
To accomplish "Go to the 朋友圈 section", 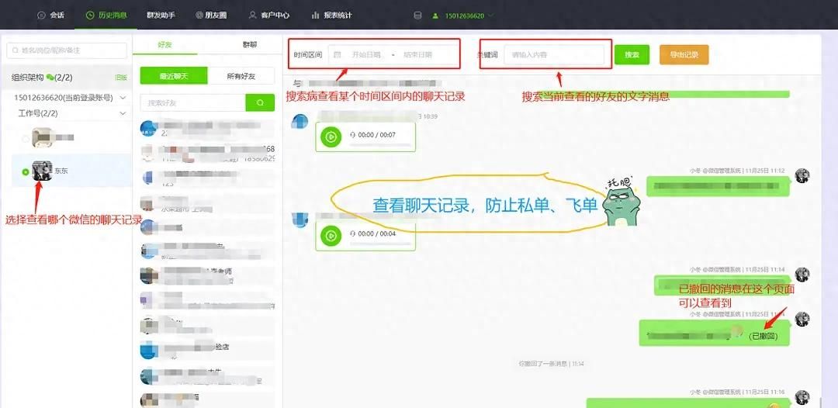I will (x=211, y=16).
